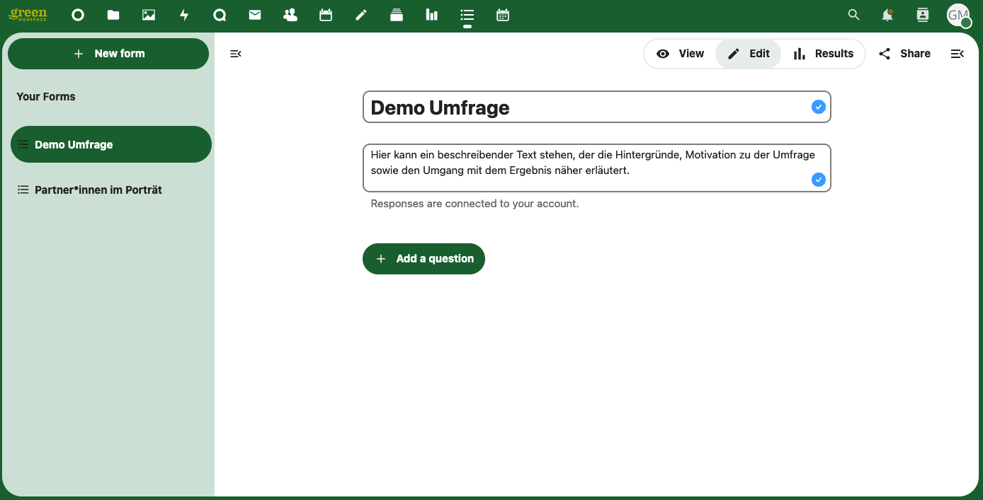Screen dimensions: 983x500
Task: Open the Notes pencil icon
Action: click(361, 15)
